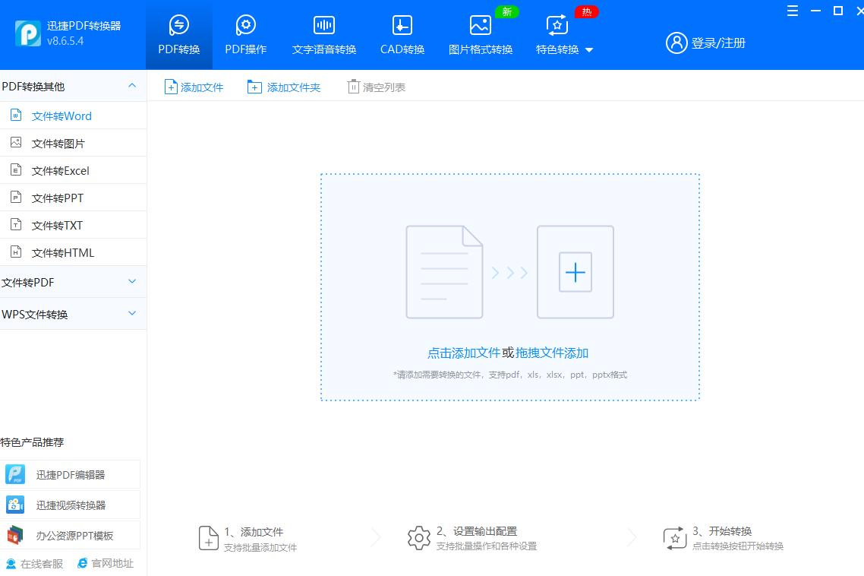Open 在线客服 support link
The image size is (864, 576).
(x=35, y=563)
